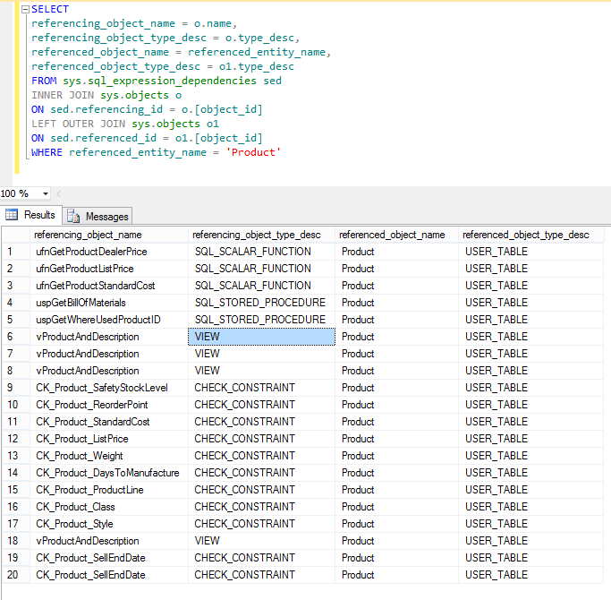Click the referenced_object_type_desc column header
Viewport: 611px width, 600px height.
coord(531,235)
